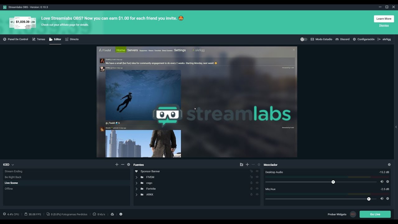398x224 pixels.
Task: Start recording with the REC button
Action: coord(353,214)
